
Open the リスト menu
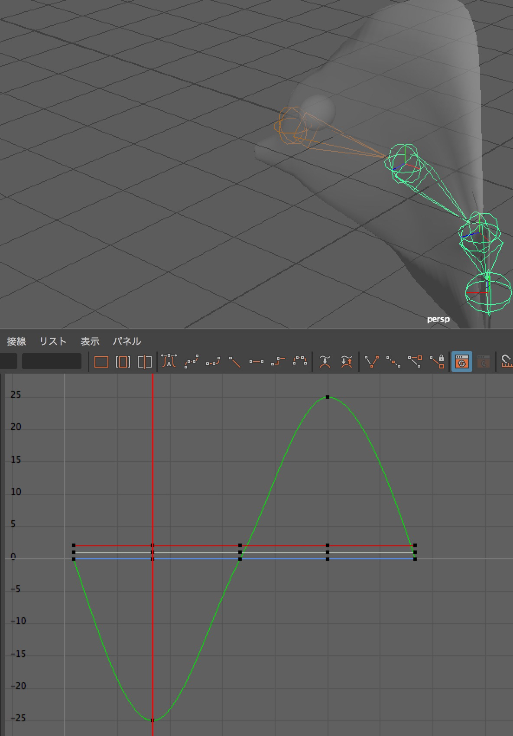(53, 341)
